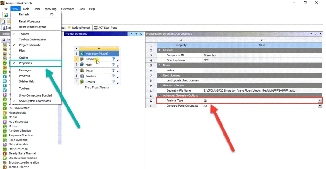Click the Solution cell icon
Screen dimensions: 326x169
click(82, 76)
